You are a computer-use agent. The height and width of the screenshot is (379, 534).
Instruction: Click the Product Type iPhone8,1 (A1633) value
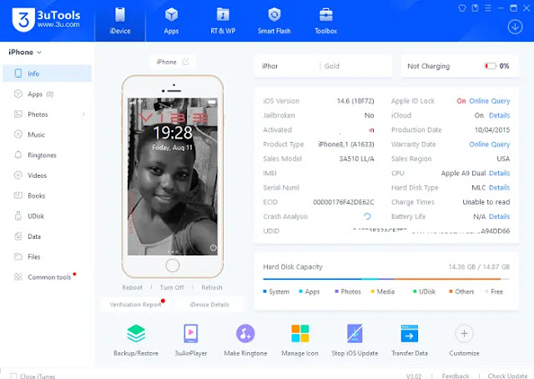[x=346, y=144]
